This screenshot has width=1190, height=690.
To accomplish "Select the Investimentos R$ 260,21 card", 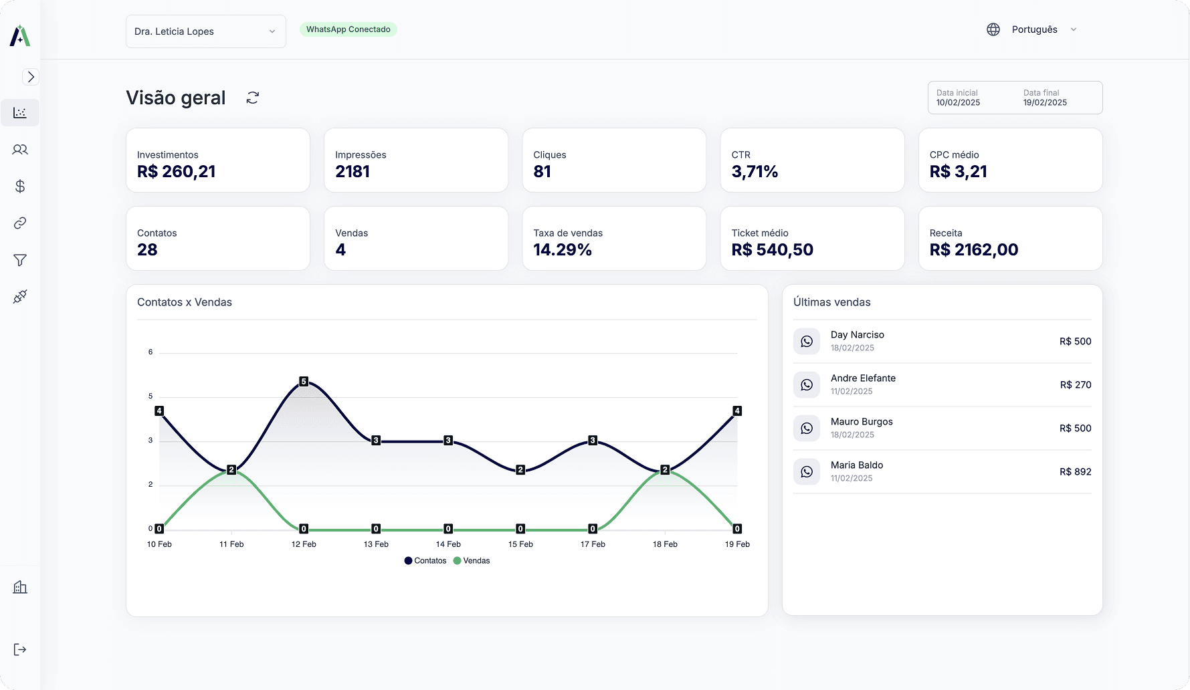I will [x=218, y=160].
